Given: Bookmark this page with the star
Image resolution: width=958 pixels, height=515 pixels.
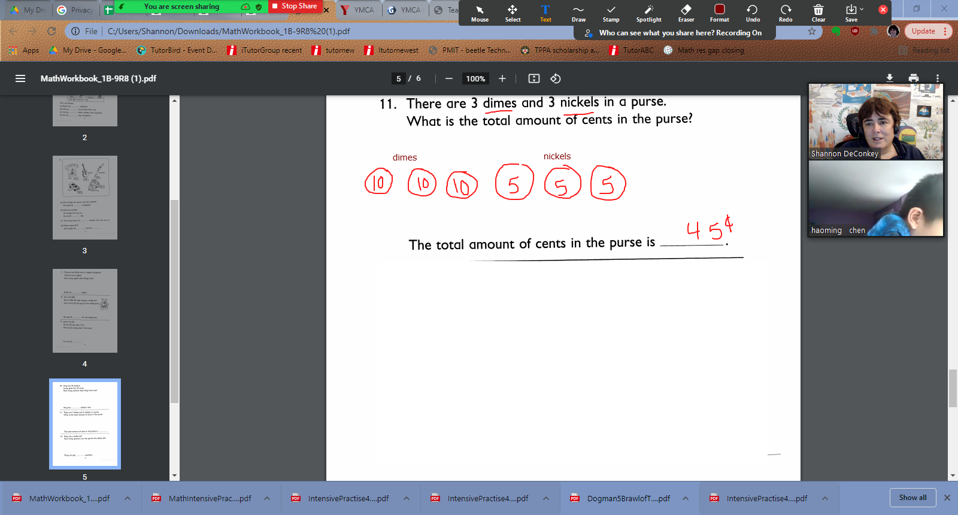Looking at the screenshot, I should click(812, 31).
